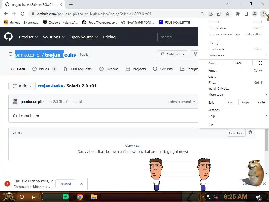
Task: Choose Install GitHub menu entry
Action: pyautogui.click(x=234, y=89)
